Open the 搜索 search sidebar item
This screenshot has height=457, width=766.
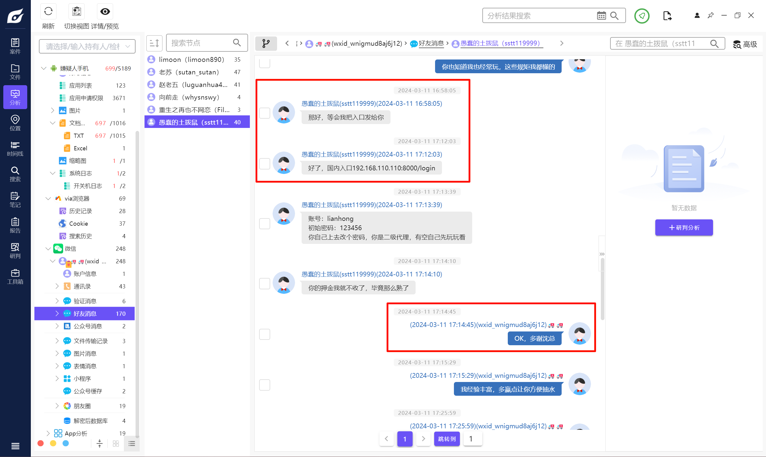point(15,174)
